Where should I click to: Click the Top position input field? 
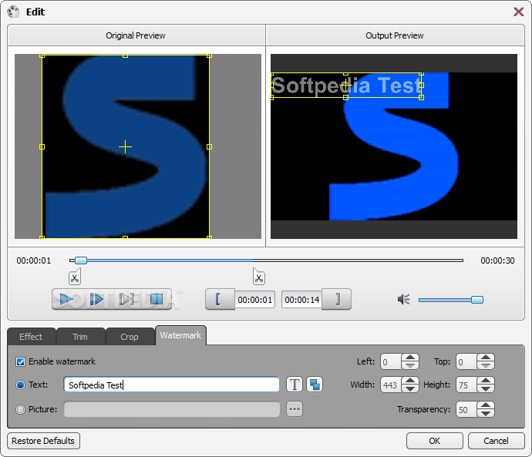[x=467, y=361]
